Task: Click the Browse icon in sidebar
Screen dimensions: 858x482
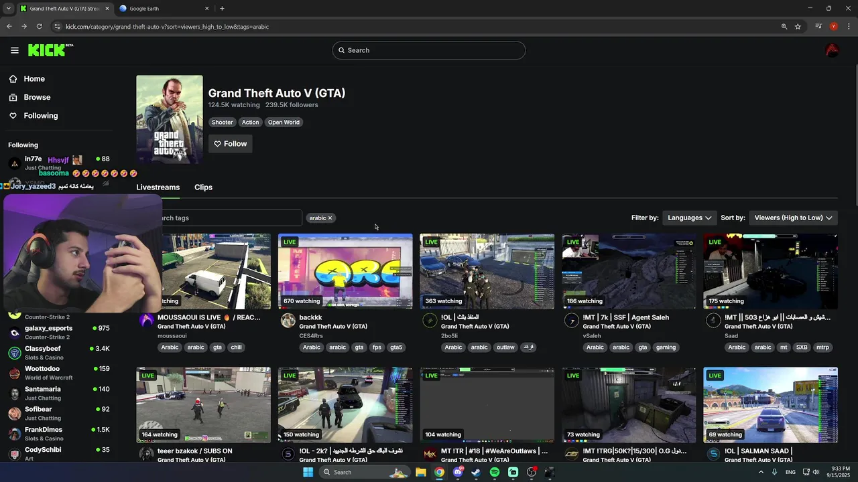Action: 13,97
